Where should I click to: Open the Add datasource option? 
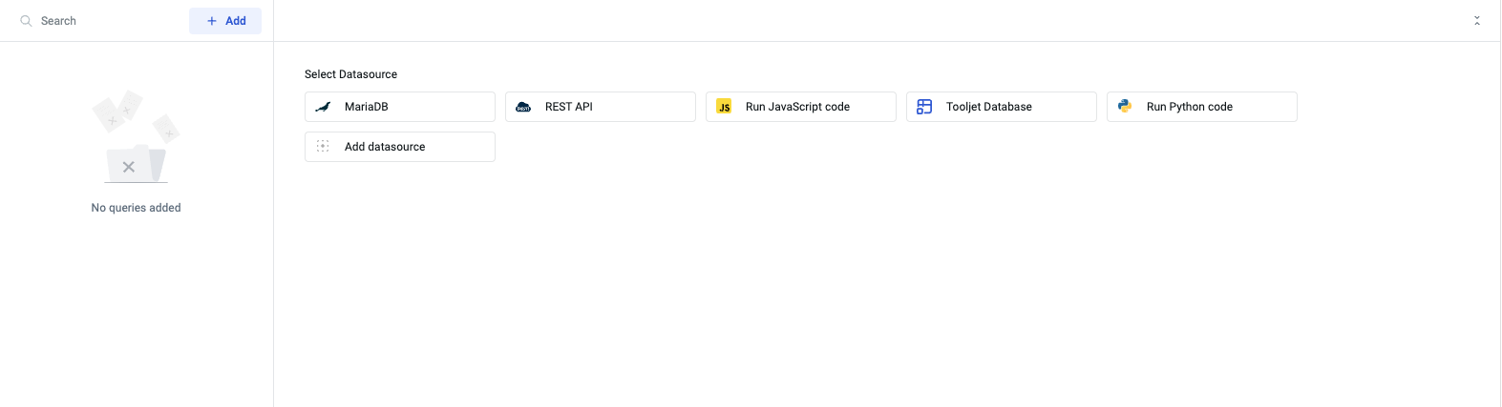pos(399,147)
